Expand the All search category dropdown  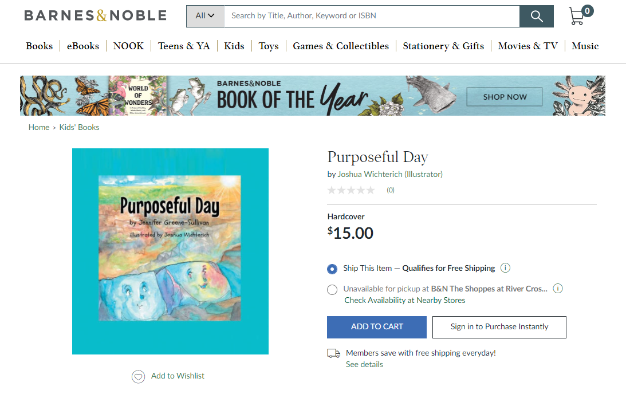tap(205, 16)
